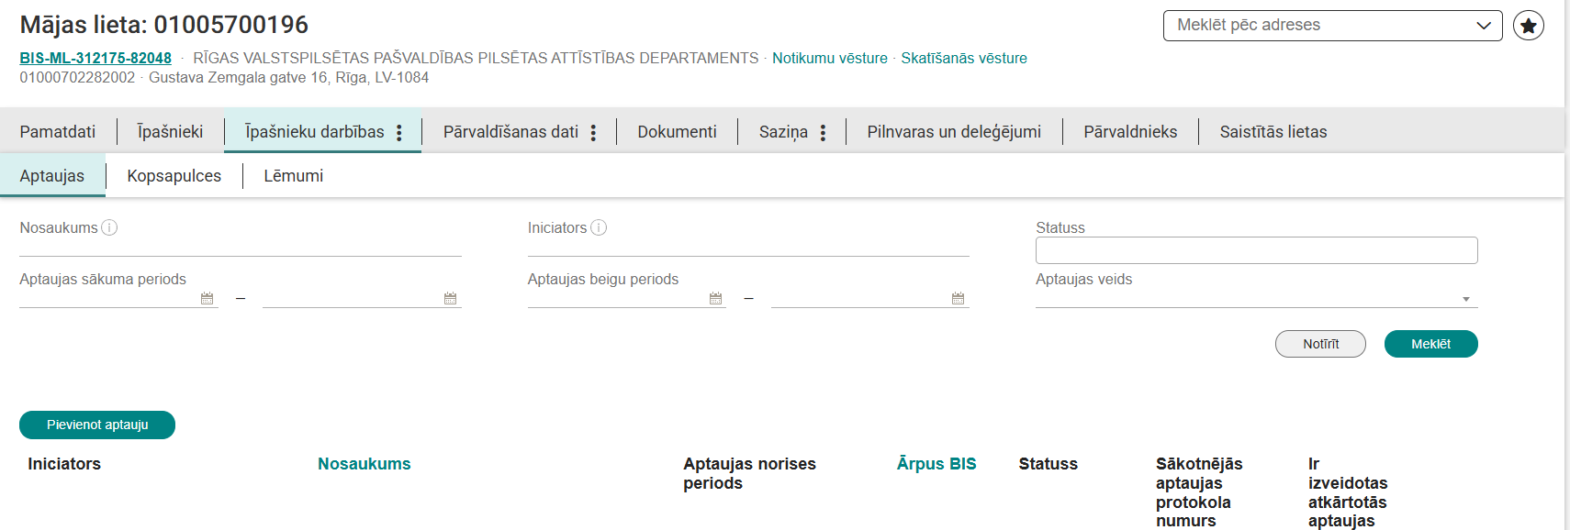Open calendar for survey start period from-date
Image resolution: width=1570 pixels, height=530 pixels.
[x=207, y=299]
